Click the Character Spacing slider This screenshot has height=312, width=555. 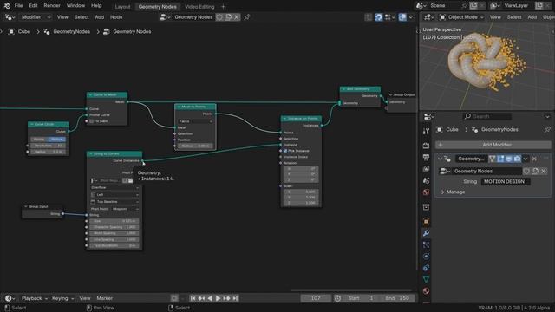pyautogui.click(x=114, y=227)
